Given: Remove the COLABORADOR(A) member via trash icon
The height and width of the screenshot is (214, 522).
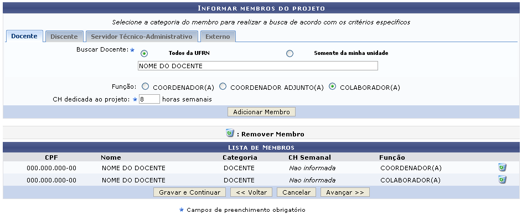Looking at the screenshot, I should click(x=502, y=180).
